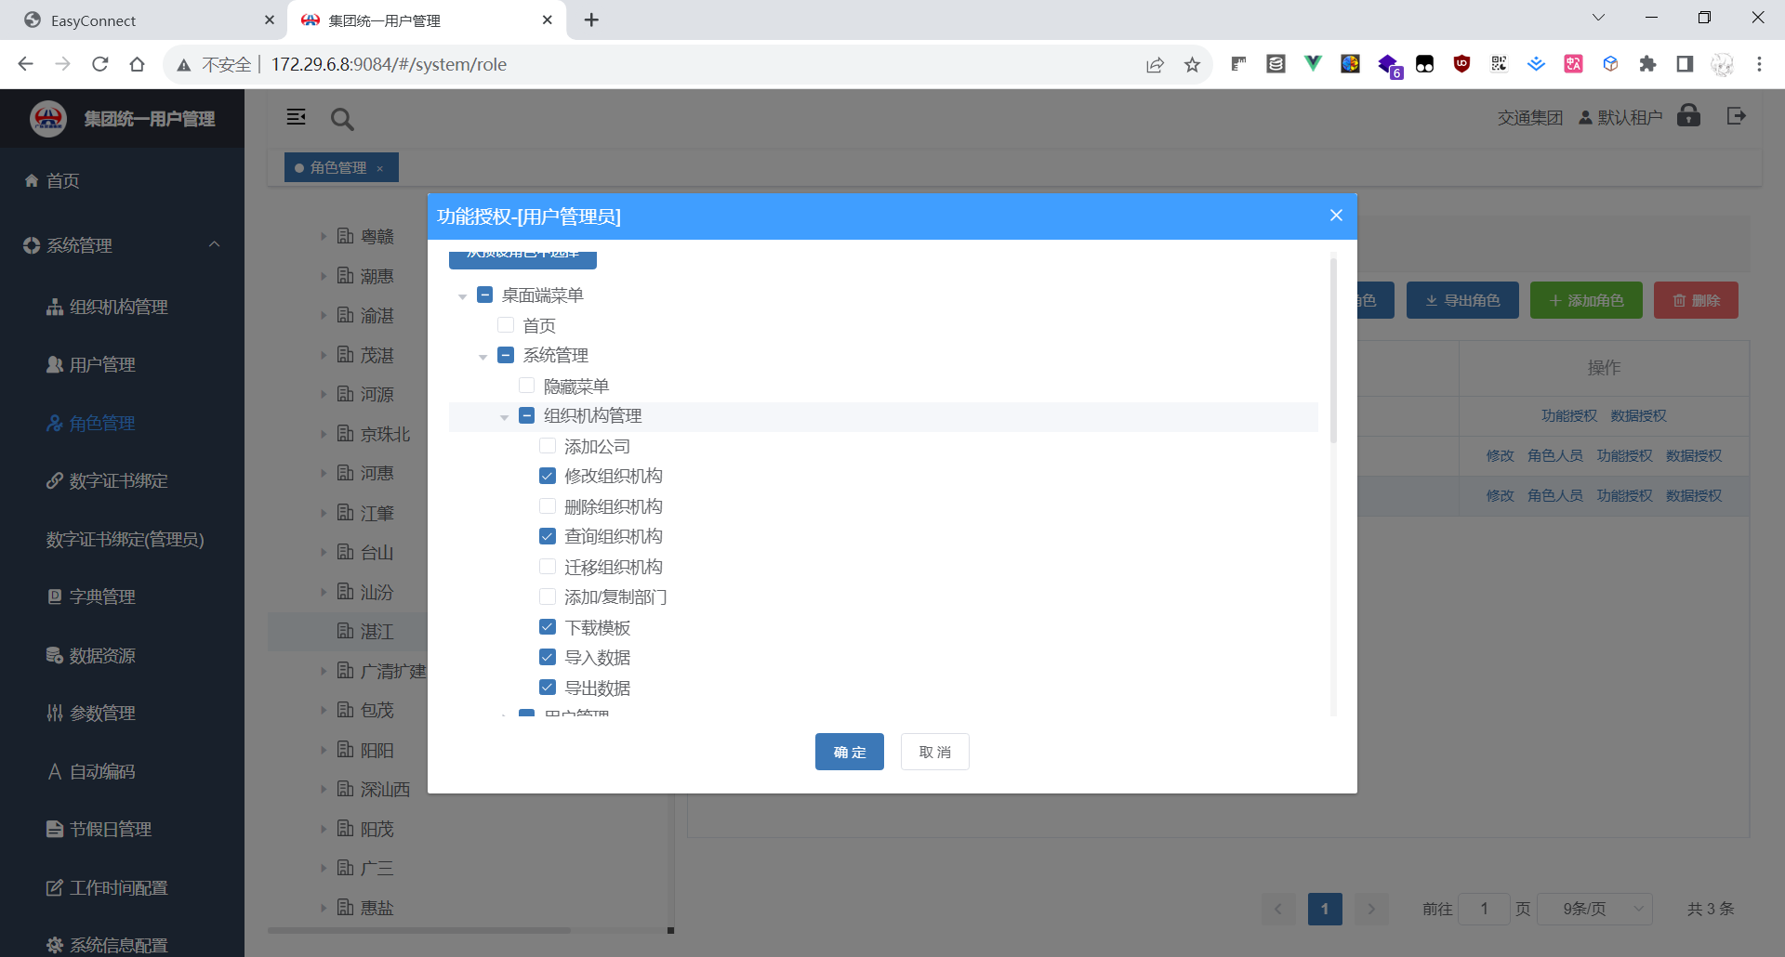Viewport: 1785px width, 957px height.
Task: Expand the 深汕西 organization tree node
Action: [324, 789]
